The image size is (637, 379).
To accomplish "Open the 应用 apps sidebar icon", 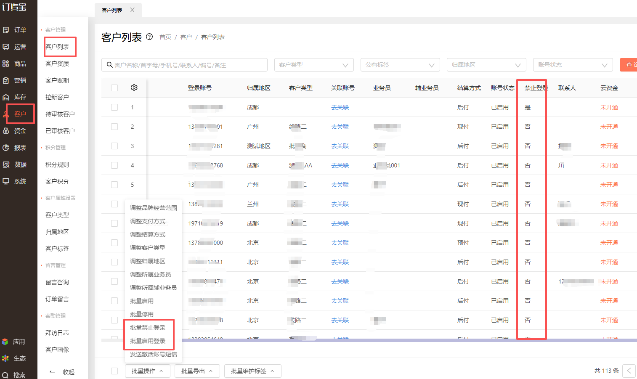I will tap(5, 342).
